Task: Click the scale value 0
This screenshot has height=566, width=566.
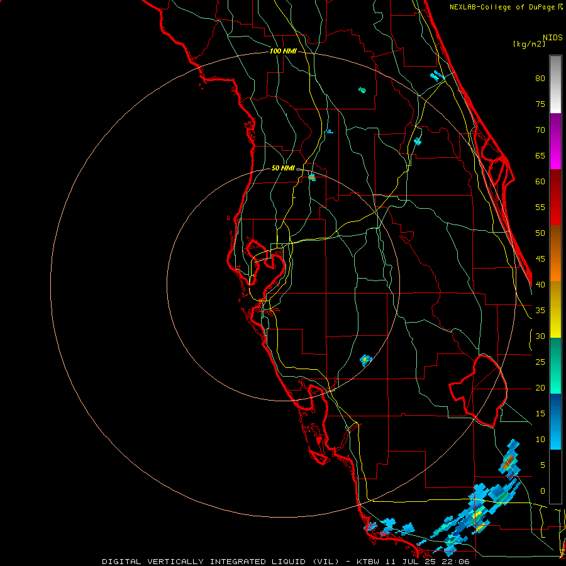Action: pos(543,491)
